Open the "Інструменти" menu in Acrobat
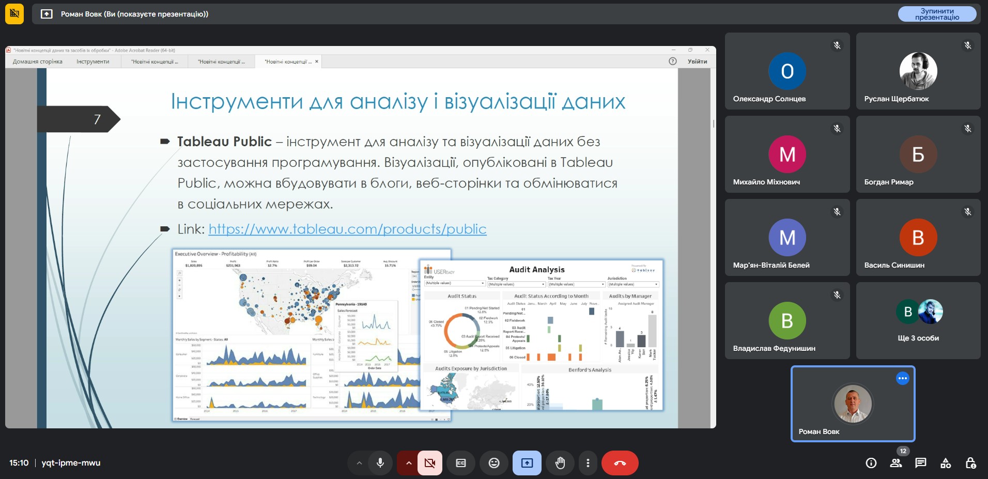 click(x=94, y=61)
